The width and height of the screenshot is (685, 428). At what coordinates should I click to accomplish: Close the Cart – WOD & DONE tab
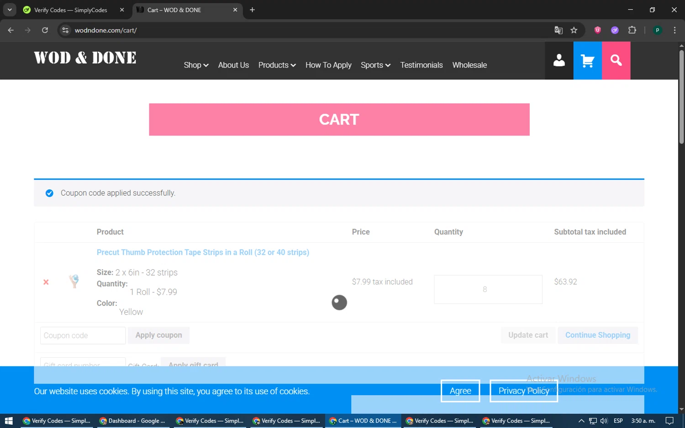(x=235, y=10)
